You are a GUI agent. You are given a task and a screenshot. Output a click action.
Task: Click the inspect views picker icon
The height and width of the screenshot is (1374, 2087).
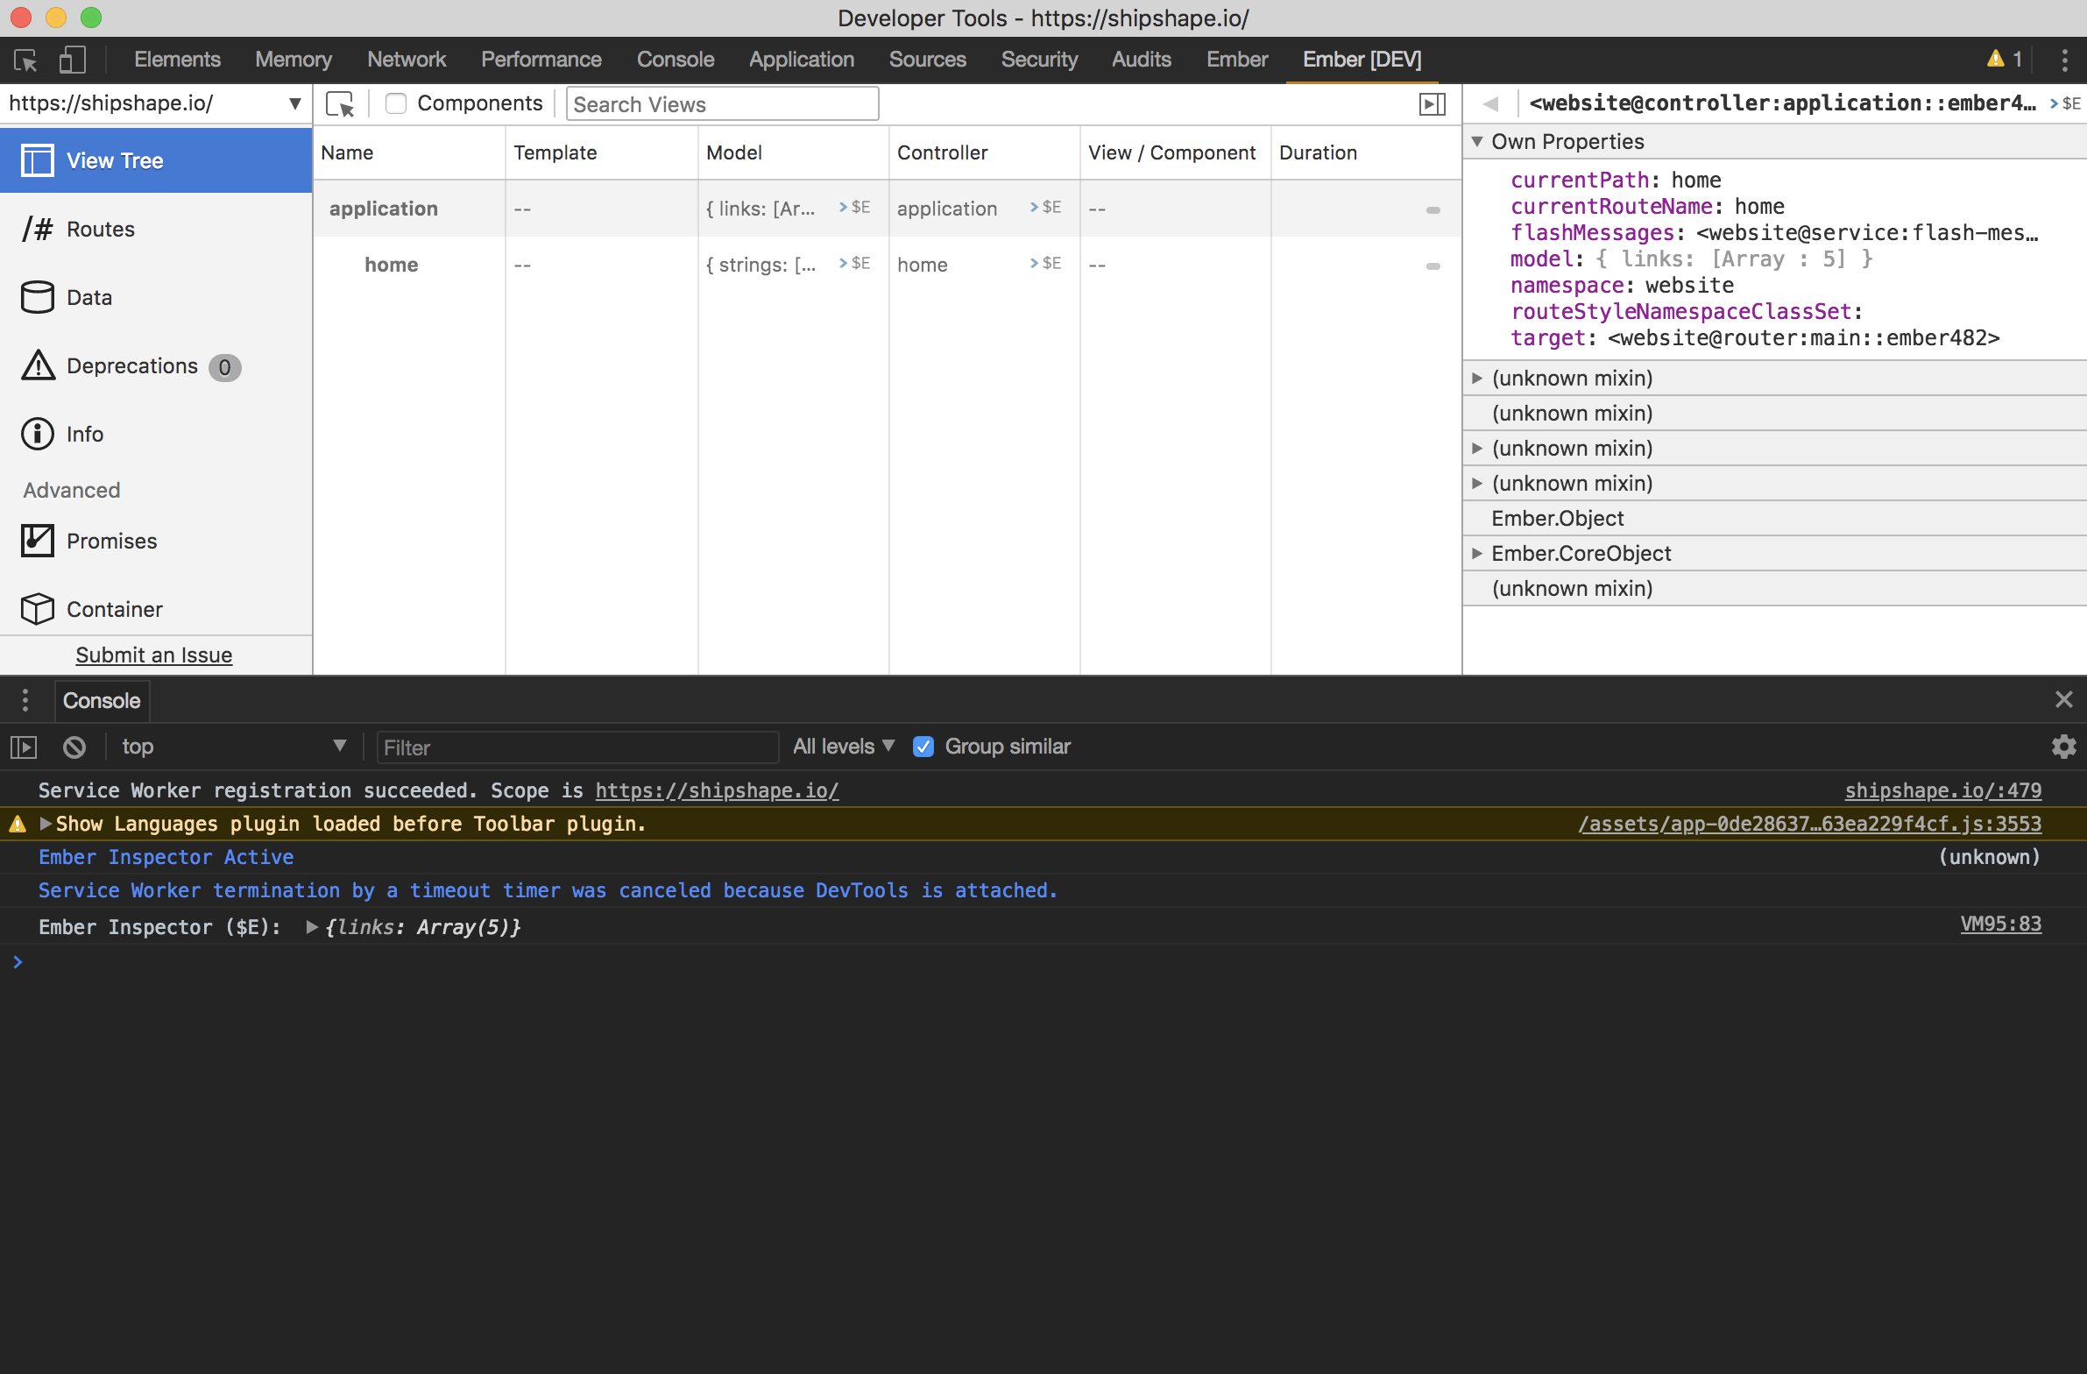click(340, 104)
